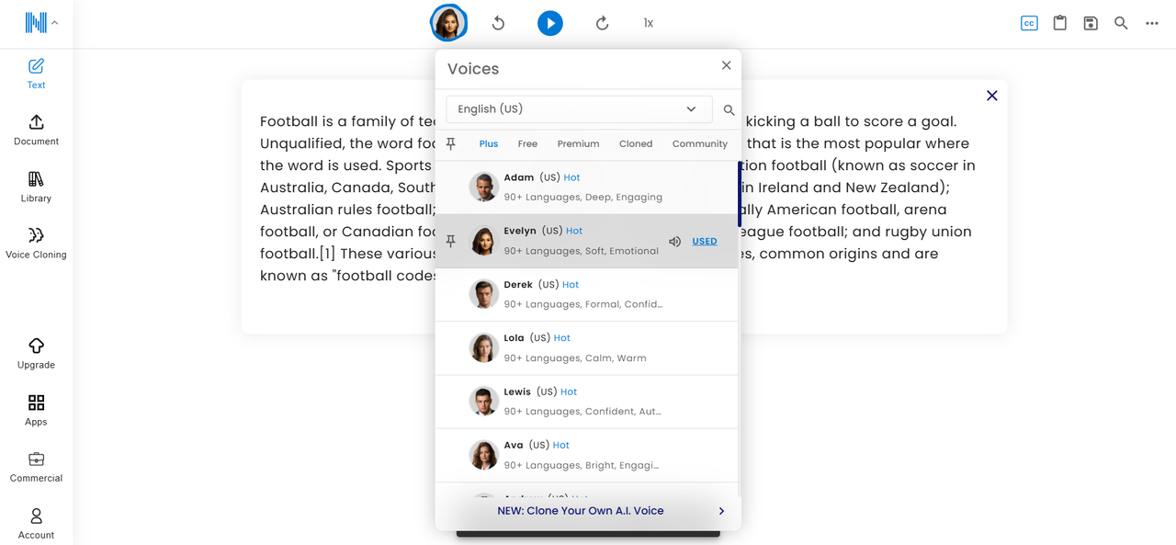1176x545 pixels.
Task: Start playback with the play button
Action: tap(550, 23)
